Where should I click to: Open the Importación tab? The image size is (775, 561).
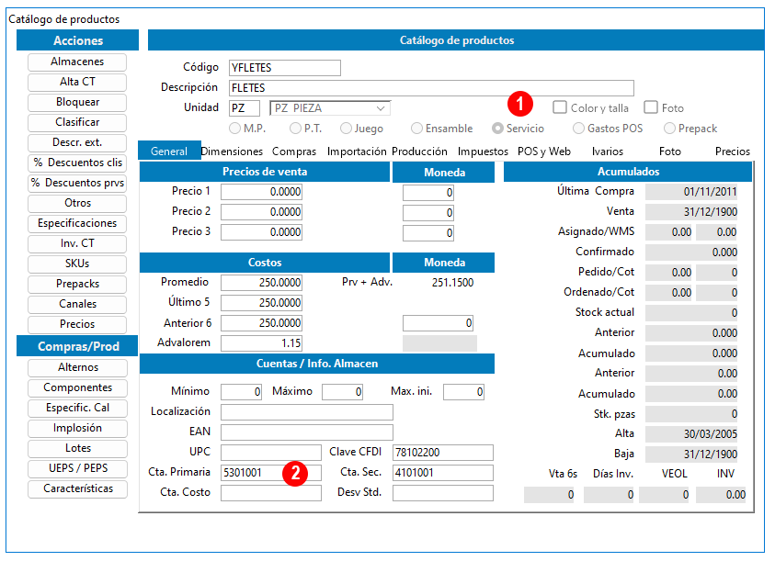(x=357, y=151)
